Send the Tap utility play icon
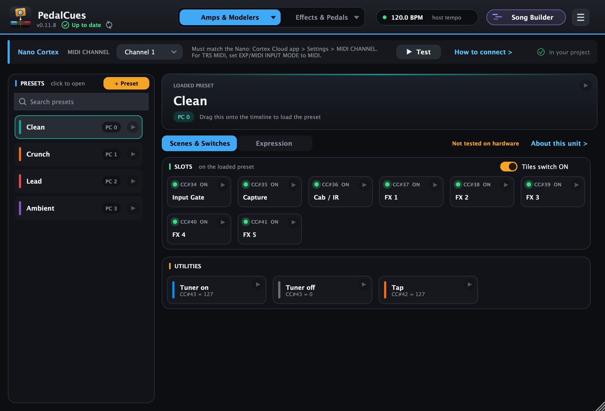 point(470,284)
